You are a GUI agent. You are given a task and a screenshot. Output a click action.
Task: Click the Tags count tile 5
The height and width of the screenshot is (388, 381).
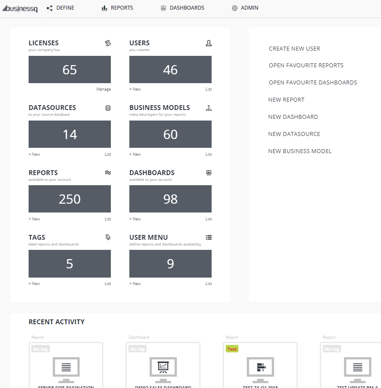coord(70,264)
